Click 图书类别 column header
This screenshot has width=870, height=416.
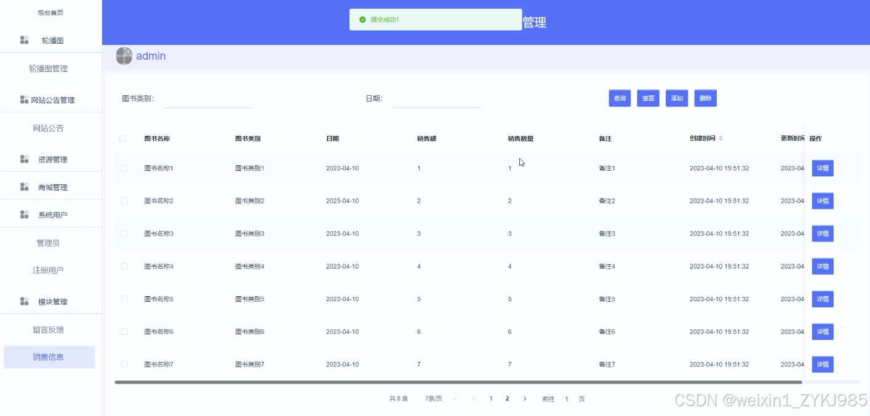click(248, 138)
